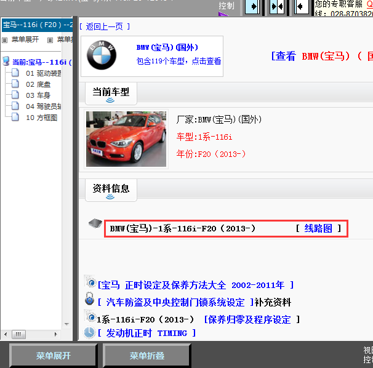Click the right-arrow view control button
The height and width of the screenshot is (368, 373).
point(252,6)
